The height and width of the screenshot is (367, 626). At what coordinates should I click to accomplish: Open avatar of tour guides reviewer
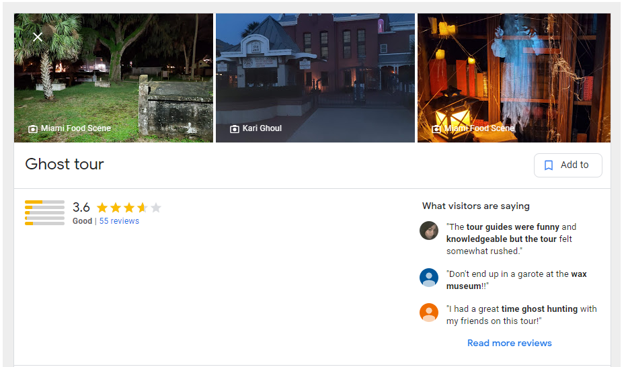pyautogui.click(x=429, y=231)
